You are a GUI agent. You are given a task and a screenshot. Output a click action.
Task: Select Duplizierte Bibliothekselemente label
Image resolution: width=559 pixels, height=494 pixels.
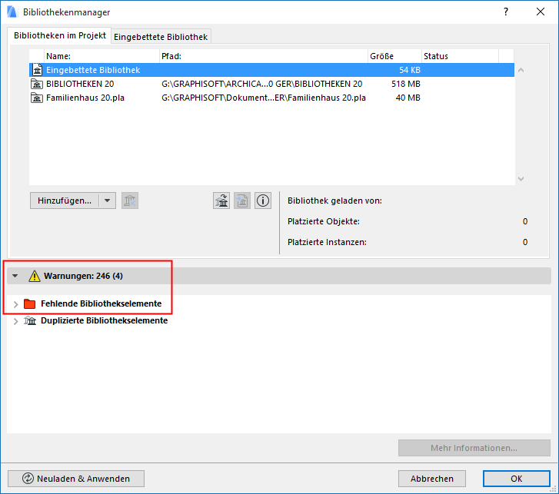click(x=104, y=320)
